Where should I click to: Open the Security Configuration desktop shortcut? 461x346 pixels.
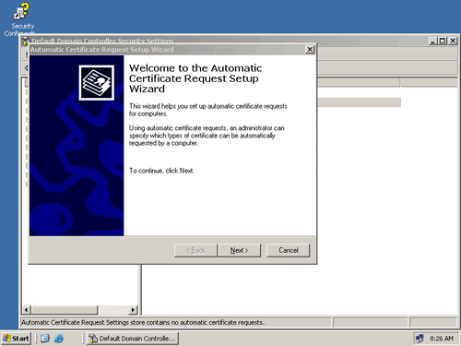[x=20, y=19]
